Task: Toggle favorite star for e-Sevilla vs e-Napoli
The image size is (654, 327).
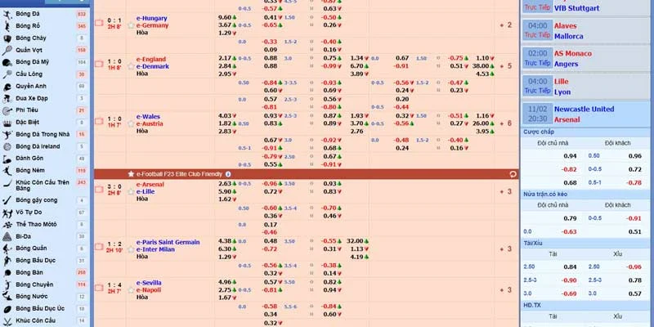Action: coord(130,289)
